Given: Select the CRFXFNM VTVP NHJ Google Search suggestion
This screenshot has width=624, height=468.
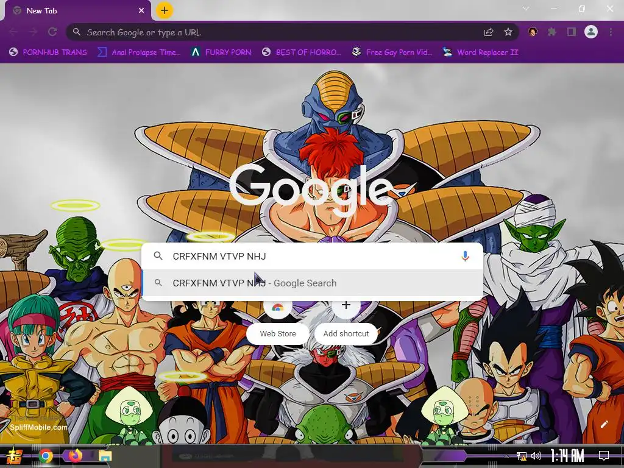Looking at the screenshot, I should point(313,283).
